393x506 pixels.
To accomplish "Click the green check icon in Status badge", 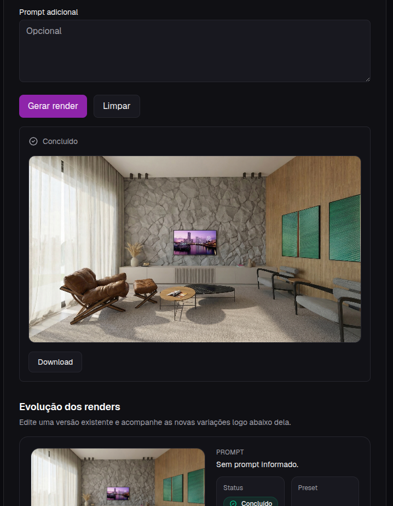I will click(x=233, y=503).
